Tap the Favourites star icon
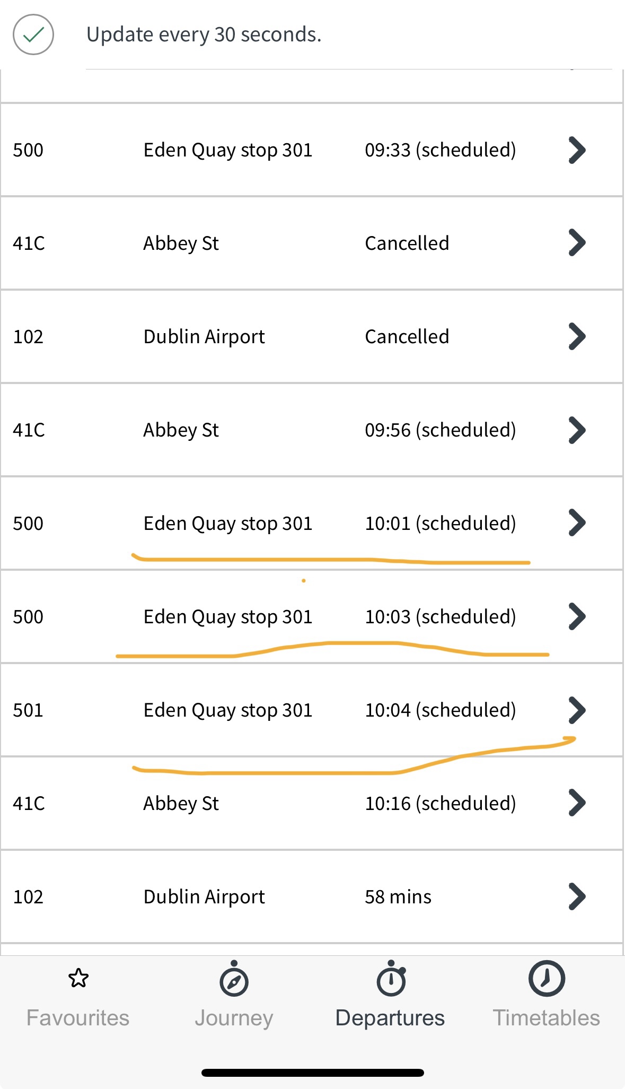This screenshot has width=625, height=1089. (x=78, y=978)
